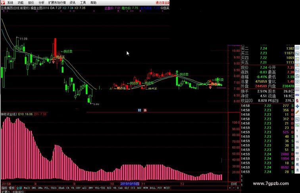Select the MTM indicator tab
This screenshot has height=193, width=300.
point(146,188)
